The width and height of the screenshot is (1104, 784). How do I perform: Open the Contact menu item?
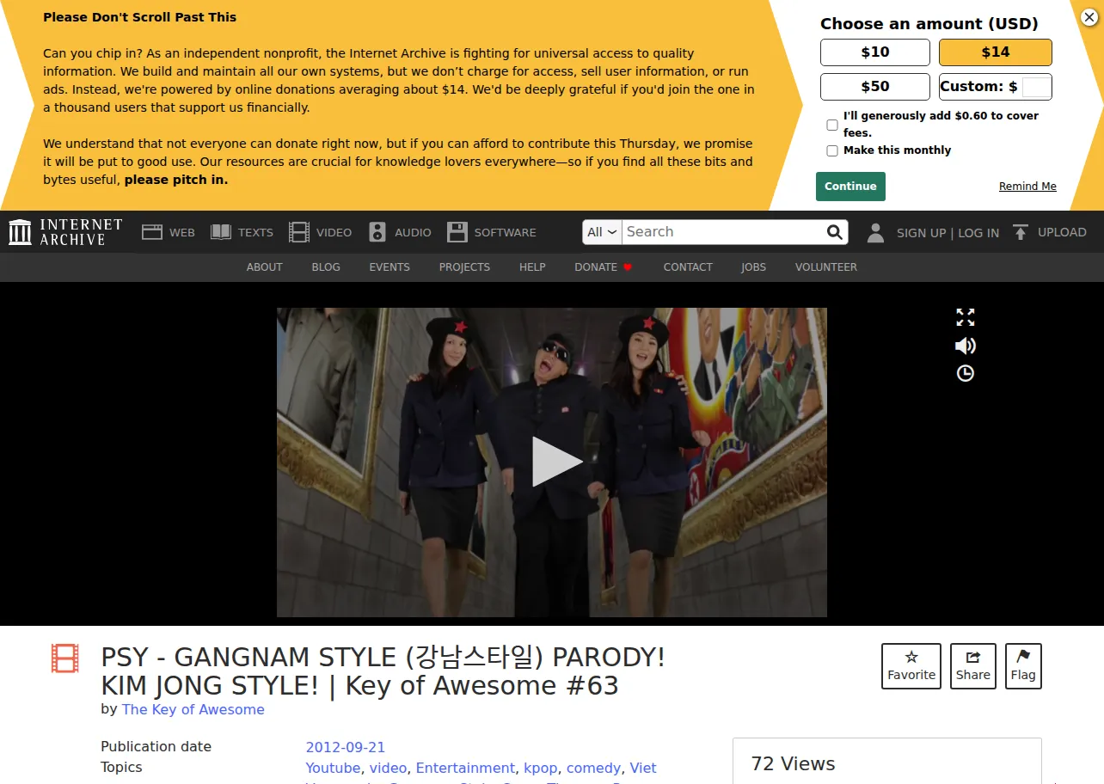pyautogui.click(x=688, y=267)
